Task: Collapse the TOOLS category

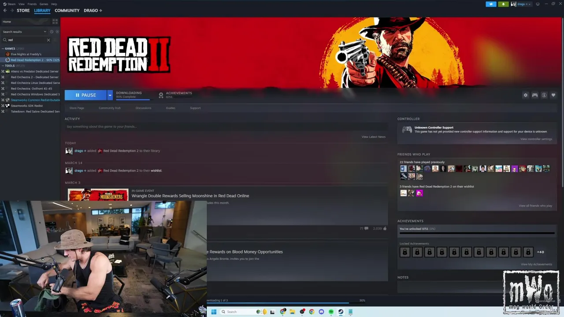Action: point(3,66)
